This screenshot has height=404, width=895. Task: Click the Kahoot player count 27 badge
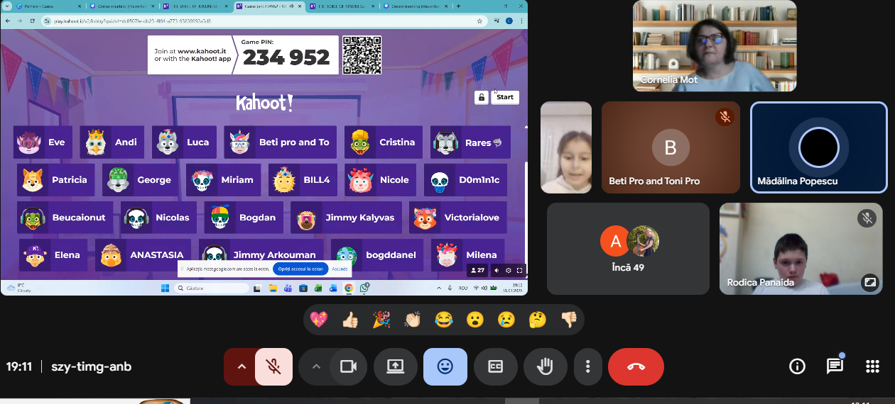coord(477,270)
